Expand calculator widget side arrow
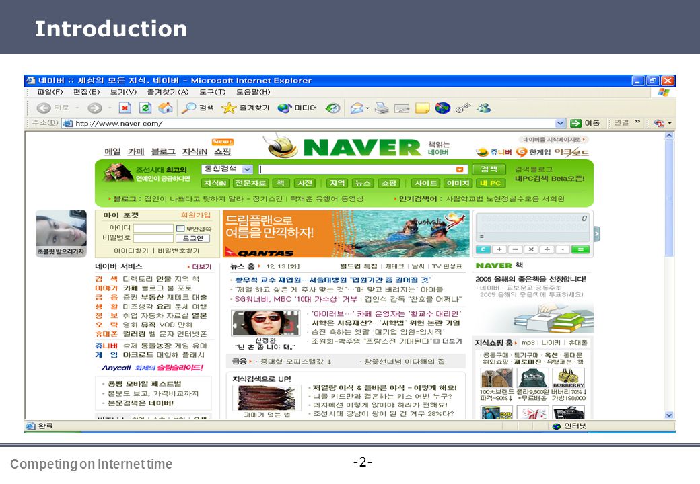Viewport: 700px width, 484px height. (597, 233)
